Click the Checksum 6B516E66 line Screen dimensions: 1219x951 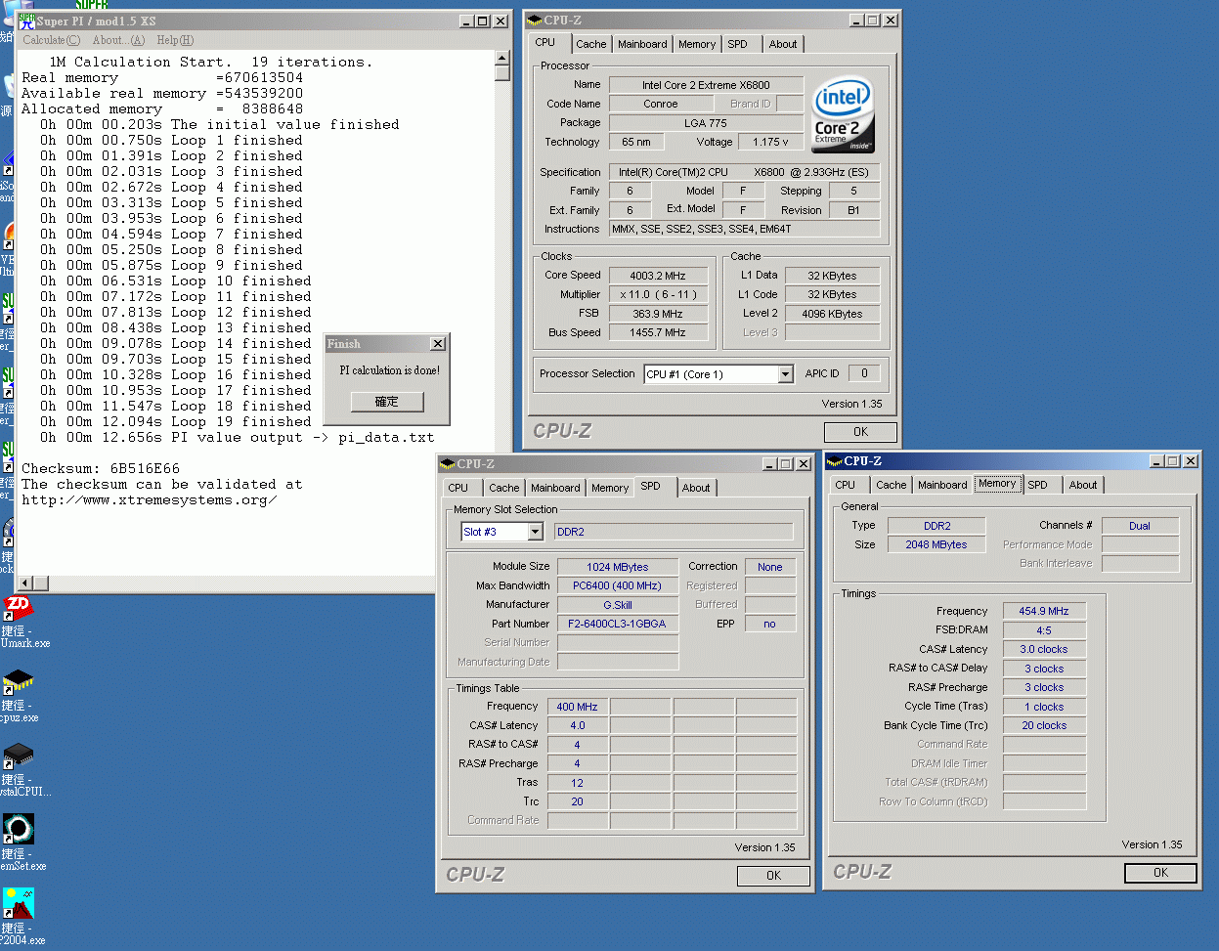coord(101,469)
